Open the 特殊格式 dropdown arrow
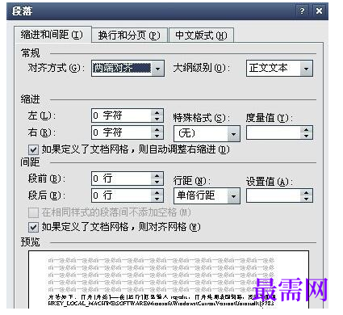Screen dimensions: 343x315 (x=233, y=133)
